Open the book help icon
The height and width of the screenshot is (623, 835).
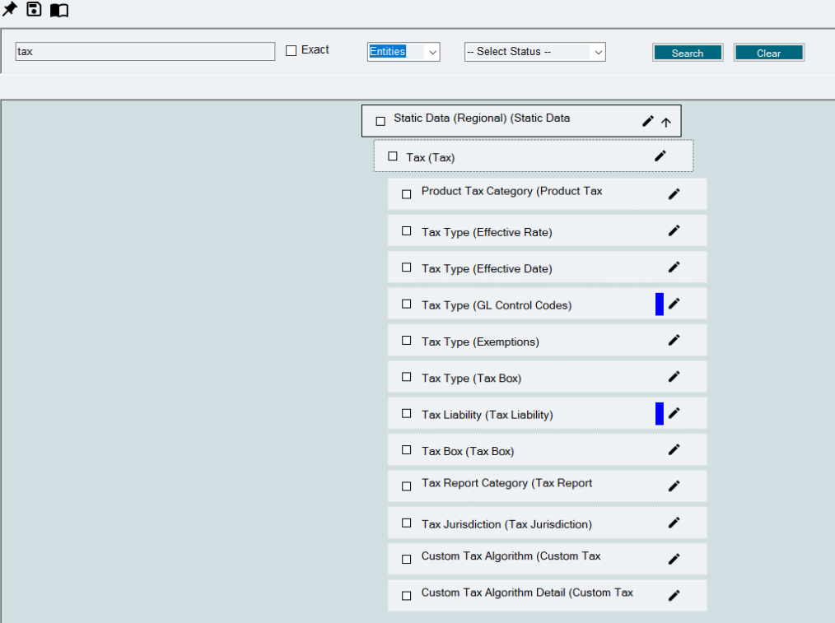coord(59,10)
